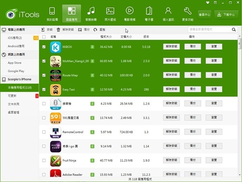
Task: Click the search applications input field
Action: 209,30
